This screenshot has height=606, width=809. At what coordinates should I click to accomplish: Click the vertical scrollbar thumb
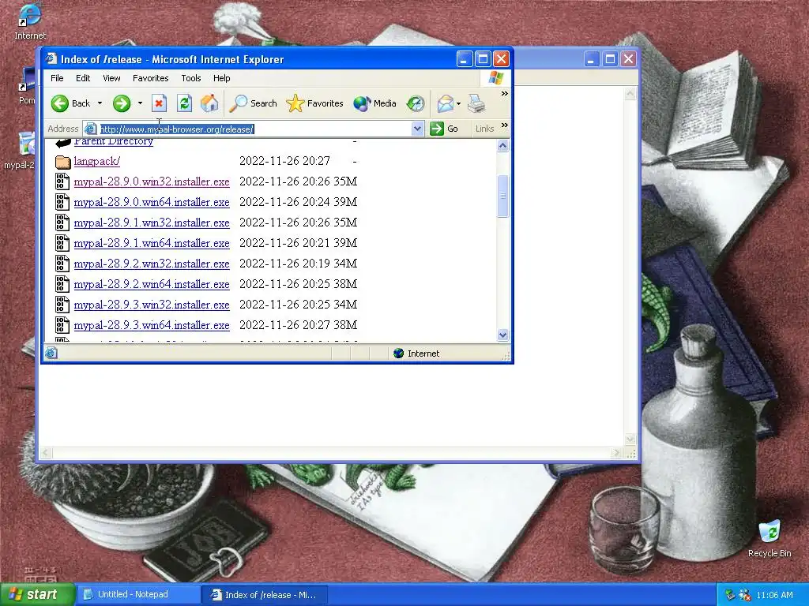[x=502, y=196]
